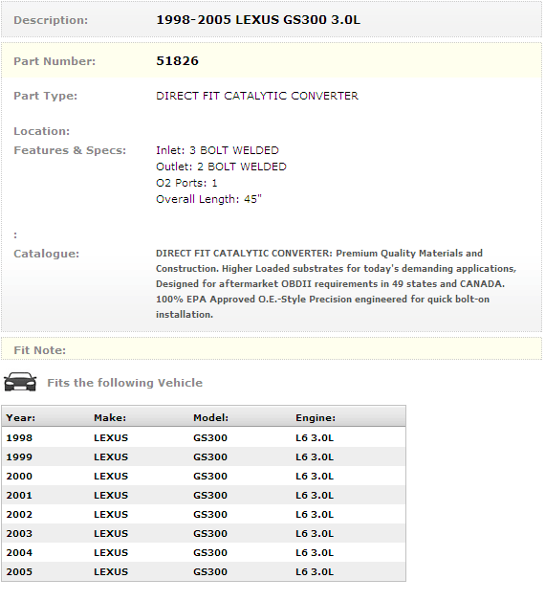Click the Fits the following Vehicle heading
The image size is (545, 601).
(x=125, y=383)
